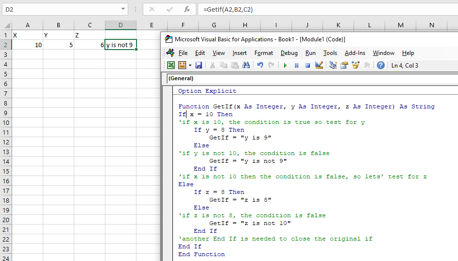Open the Tools menu

(330, 53)
